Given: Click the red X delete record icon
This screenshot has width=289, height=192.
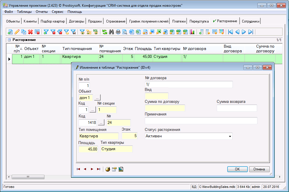Looking at the screenshot, I should click(30, 32).
